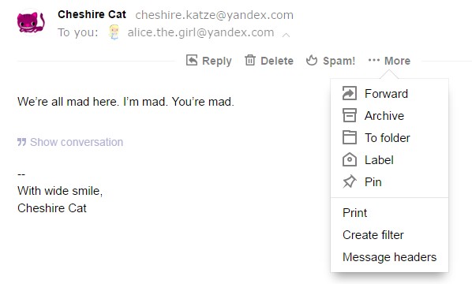Click sender address cheshire.katze@yandex.com
Viewport: 472px width, 284px height.
click(x=215, y=15)
